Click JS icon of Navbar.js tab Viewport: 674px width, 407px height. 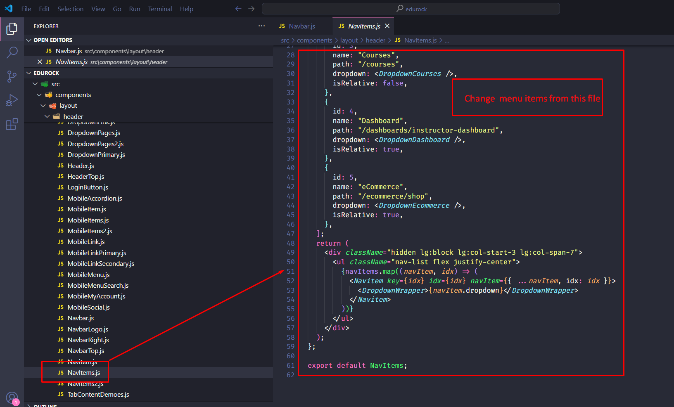282,26
